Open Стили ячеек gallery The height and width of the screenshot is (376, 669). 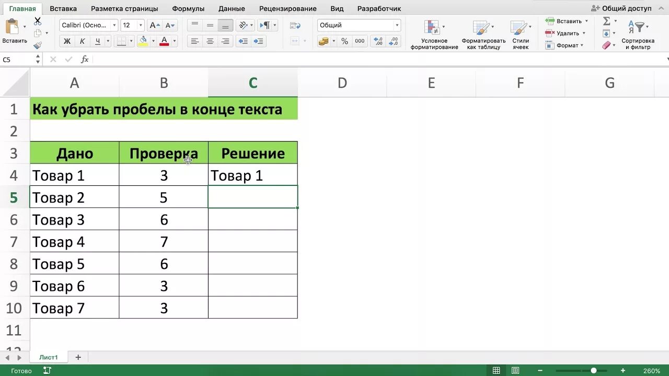click(521, 35)
